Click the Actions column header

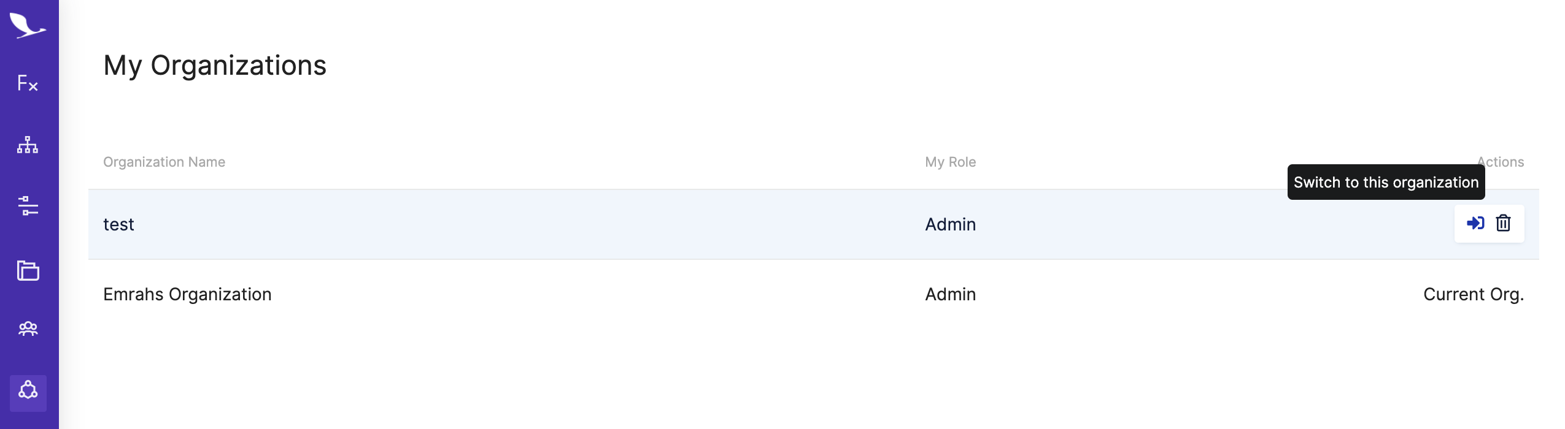click(1500, 162)
